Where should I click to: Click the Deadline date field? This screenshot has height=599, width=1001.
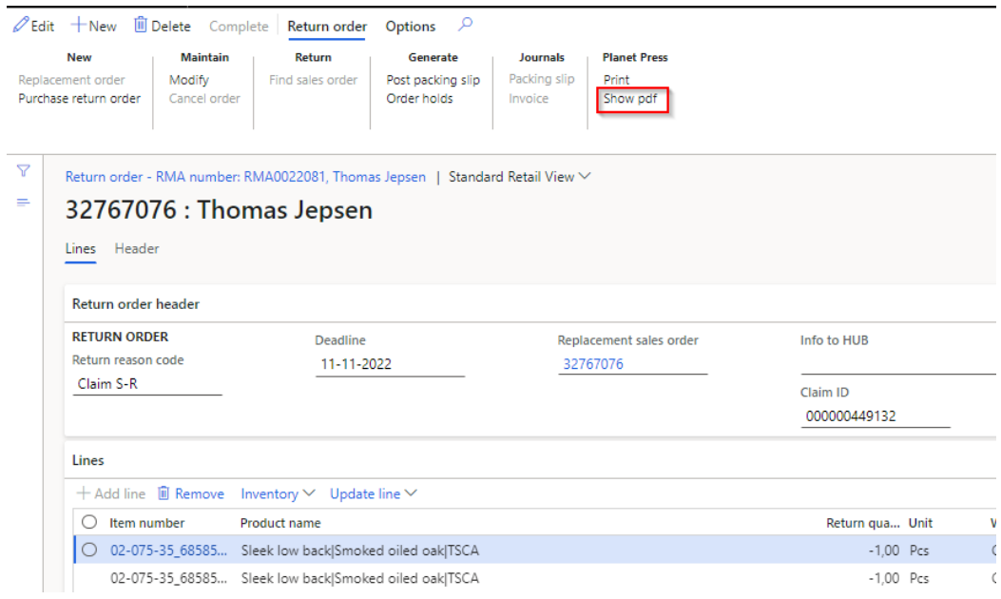(389, 364)
